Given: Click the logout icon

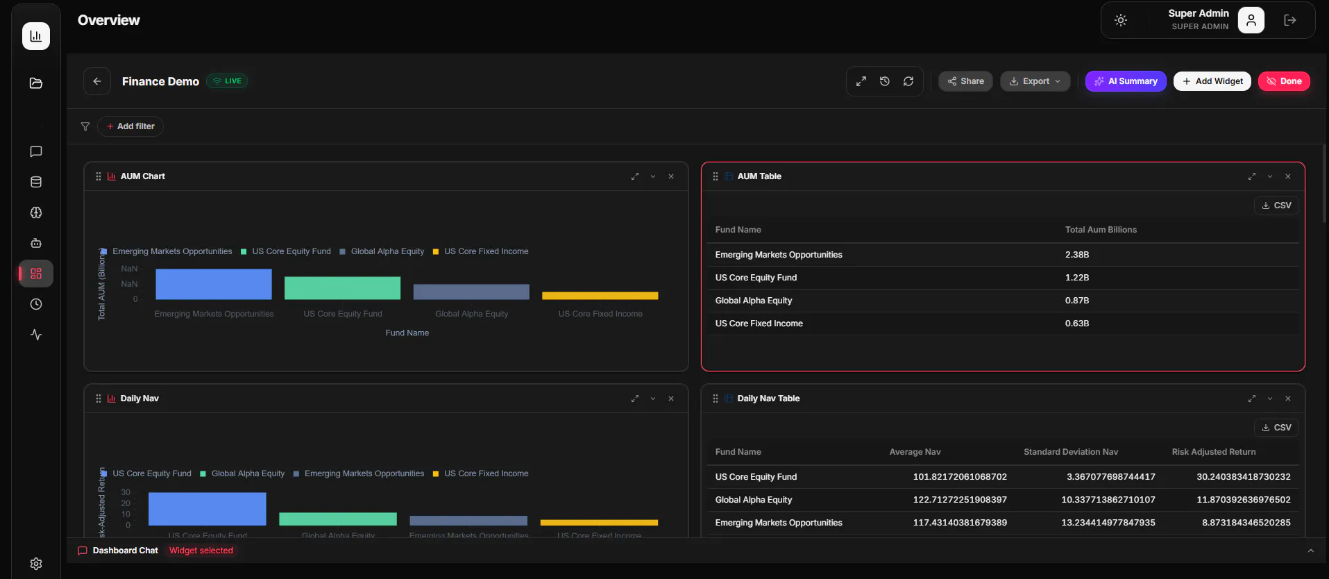Looking at the screenshot, I should point(1290,20).
